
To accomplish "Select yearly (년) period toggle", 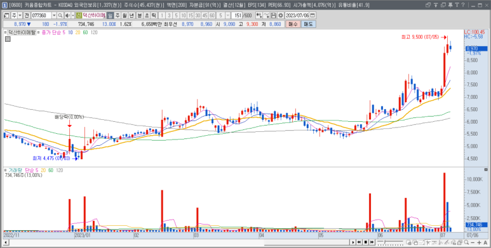I will [x=132, y=15].
